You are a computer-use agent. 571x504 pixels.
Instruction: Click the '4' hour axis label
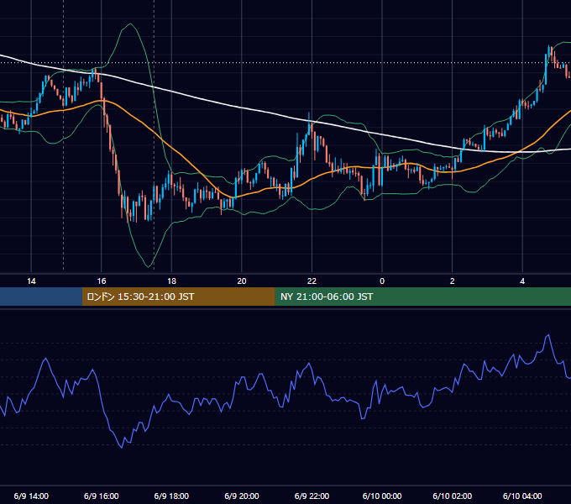tap(522, 281)
